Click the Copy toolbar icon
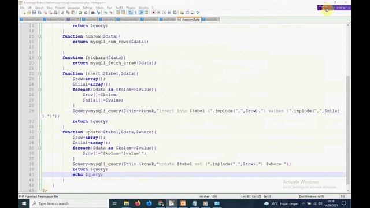Viewport: 370px width, 208px height. tap(68, 13)
